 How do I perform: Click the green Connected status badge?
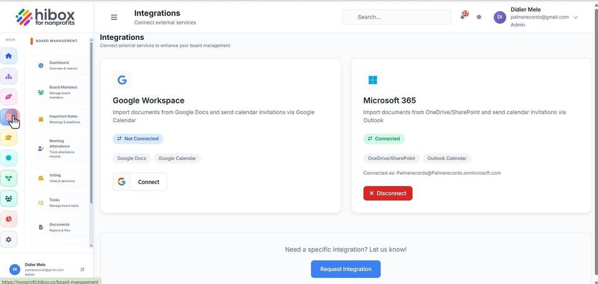384,139
